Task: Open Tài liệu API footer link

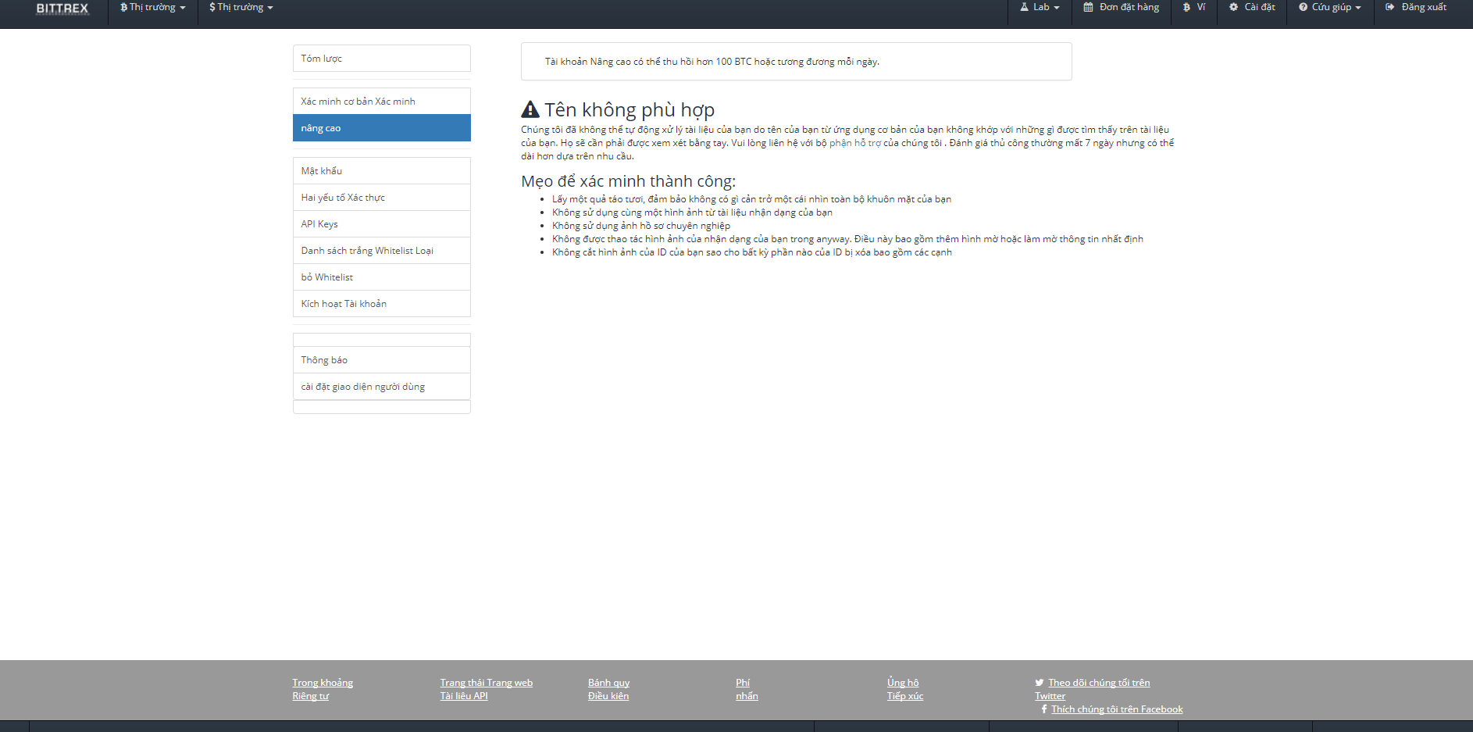Action: click(x=464, y=696)
